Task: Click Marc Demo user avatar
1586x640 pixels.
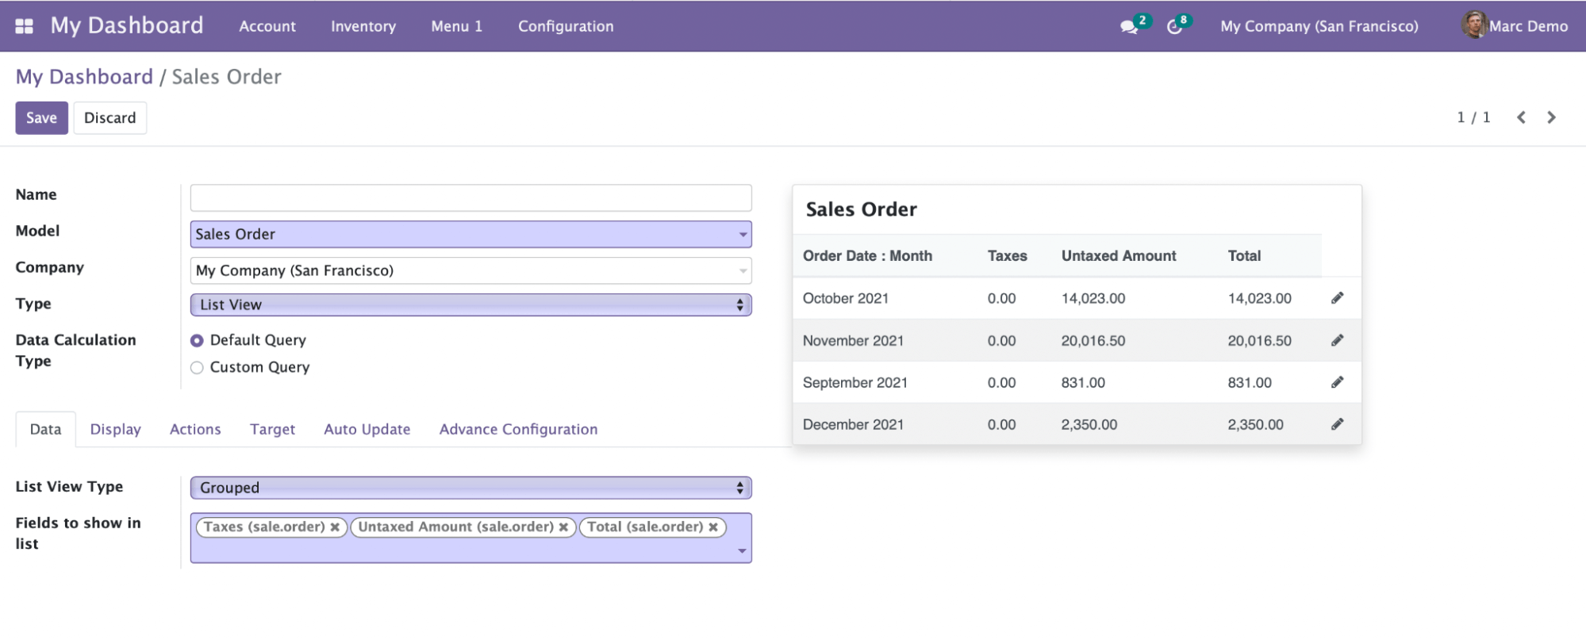Action: click(1474, 25)
